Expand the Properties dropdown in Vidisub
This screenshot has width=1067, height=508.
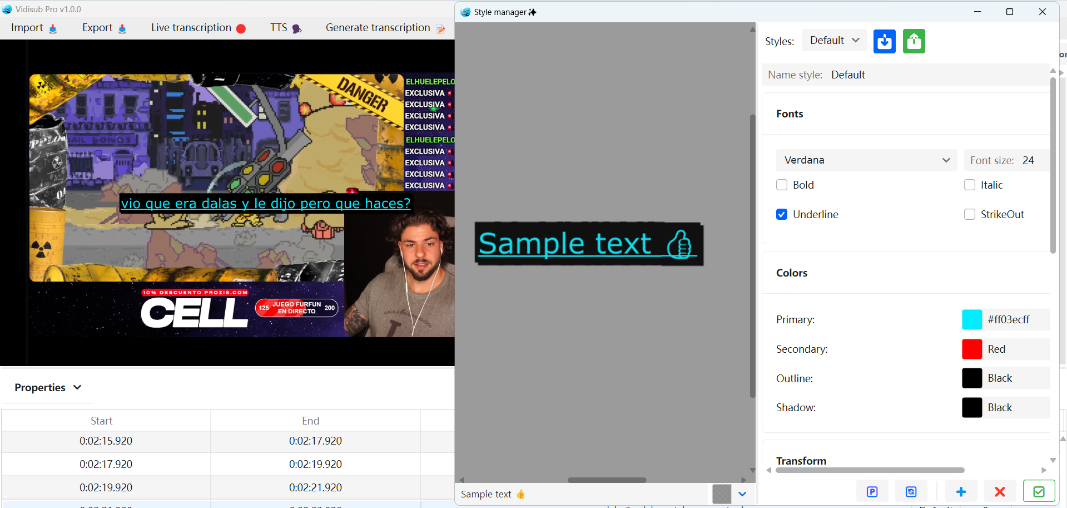point(48,387)
